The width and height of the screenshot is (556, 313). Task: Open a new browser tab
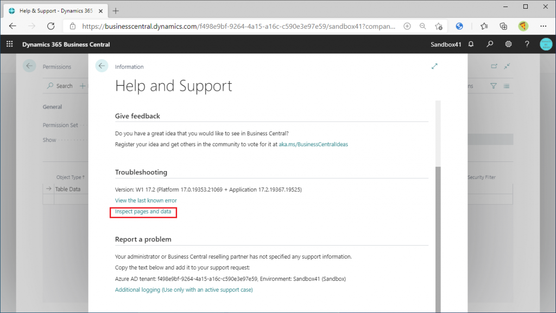pos(116,11)
